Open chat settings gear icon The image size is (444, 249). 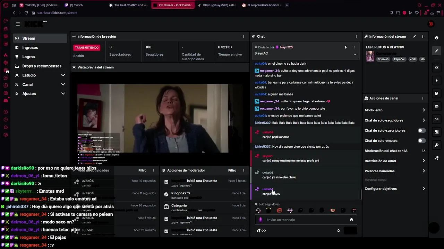click(x=339, y=231)
